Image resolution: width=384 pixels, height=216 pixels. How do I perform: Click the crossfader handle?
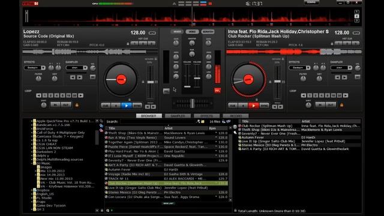click(x=192, y=103)
